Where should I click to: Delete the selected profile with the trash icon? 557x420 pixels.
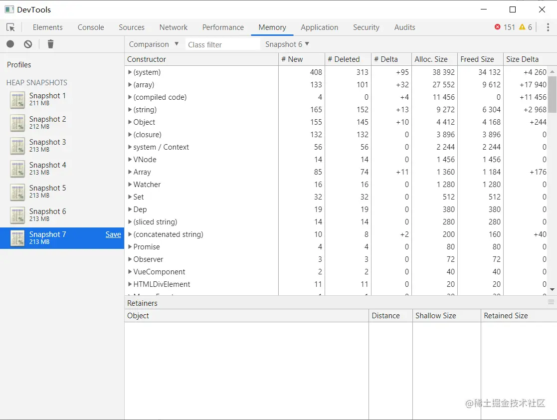pyautogui.click(x=50, y=44)
